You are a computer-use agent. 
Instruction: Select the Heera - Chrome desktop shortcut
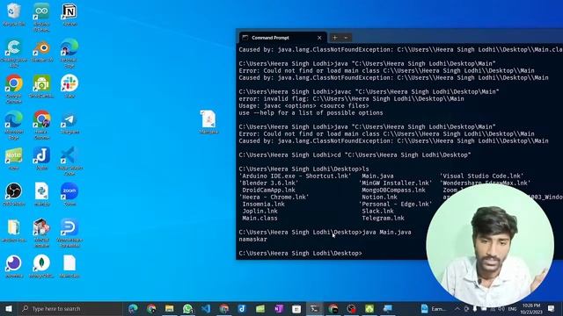[x=41, y=125]
